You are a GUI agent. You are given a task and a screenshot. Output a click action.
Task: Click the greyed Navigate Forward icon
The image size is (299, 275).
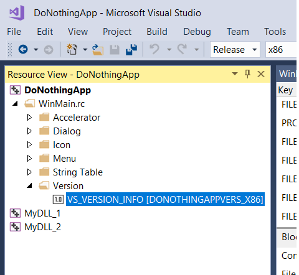(49, 50)
